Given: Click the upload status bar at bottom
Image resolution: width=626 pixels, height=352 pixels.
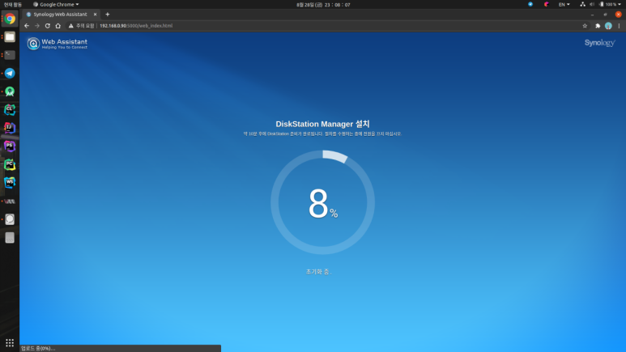Looking at the screenshot, I should [x=120, y=349].
